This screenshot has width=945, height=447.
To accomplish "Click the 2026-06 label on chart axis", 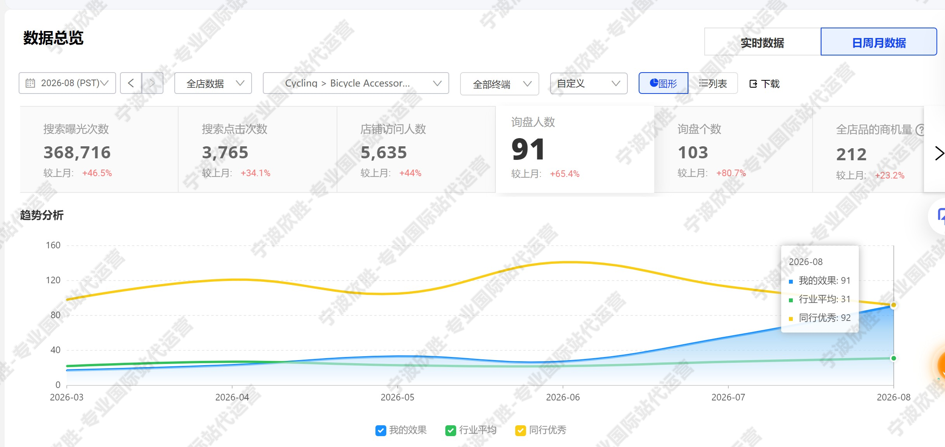I will pyautogui.click(x=563, y=397).
